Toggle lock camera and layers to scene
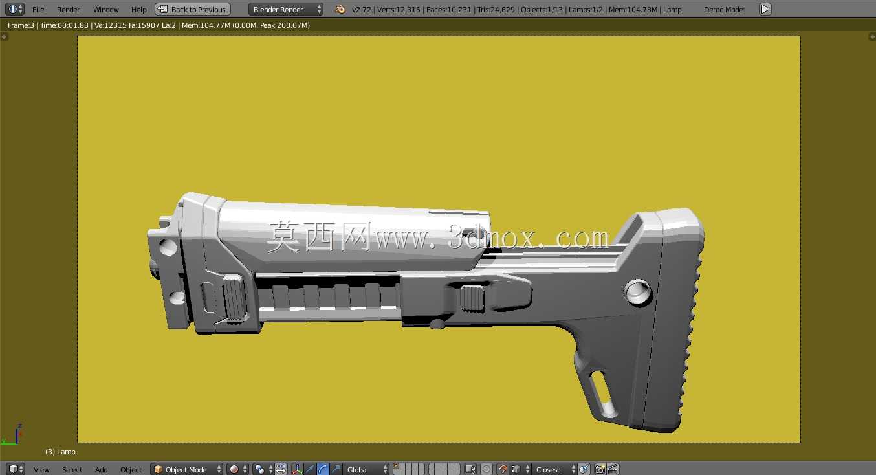This screenshot has height=475, width=876. [x=471, y=469]
